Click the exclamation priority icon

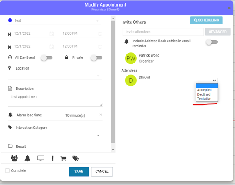point(52,158)
